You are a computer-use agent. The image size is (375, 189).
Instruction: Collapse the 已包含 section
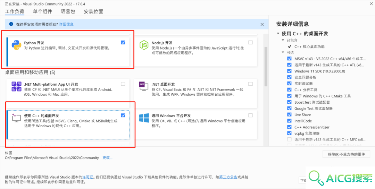click(x=283, y=40)
